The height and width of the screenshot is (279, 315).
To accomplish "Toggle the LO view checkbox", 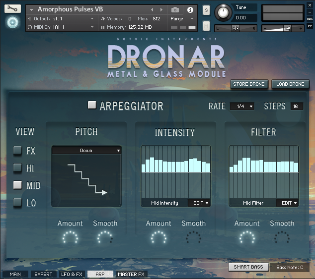I will coord(17,202).
